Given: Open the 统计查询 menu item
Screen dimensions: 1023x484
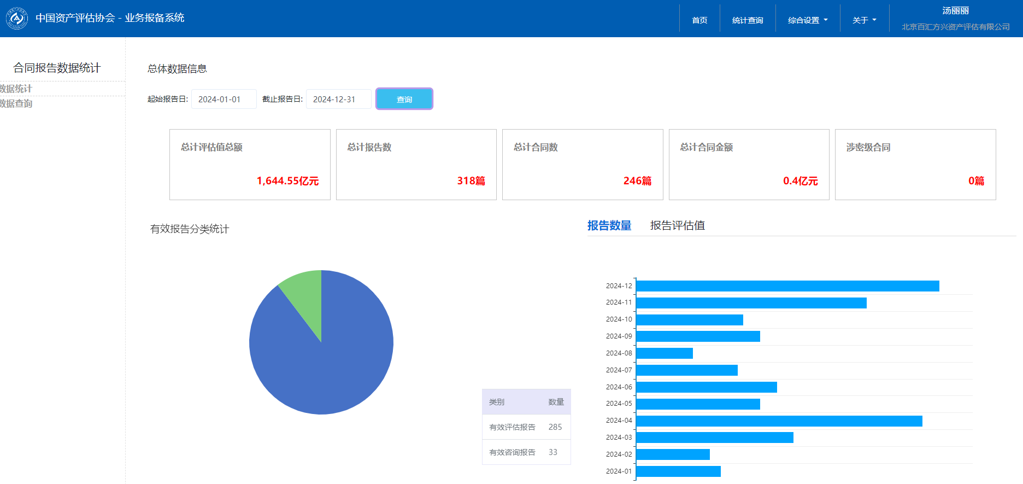Looking at the screenshot, I should (748, 20).
